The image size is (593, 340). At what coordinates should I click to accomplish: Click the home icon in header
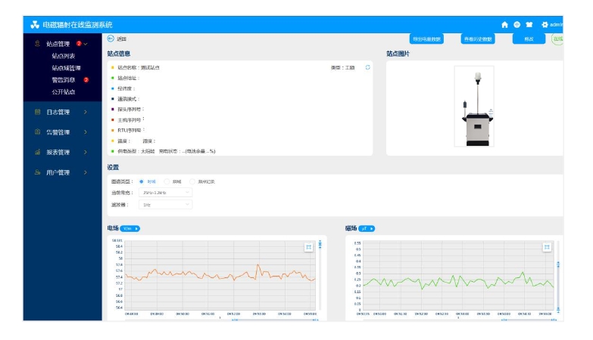pyautogui.click(x=505, y=24)
